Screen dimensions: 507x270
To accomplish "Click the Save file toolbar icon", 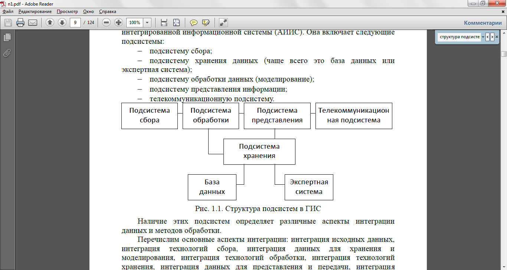I will (x=8, y=23).
